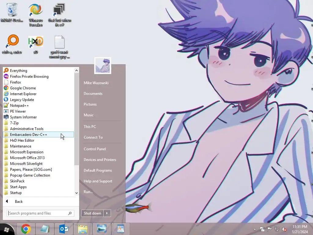Image resolution: width=313 pixels, height=235 pixels.
Task: Expand the Administrative Tools folder
Action: pos(38,129)
